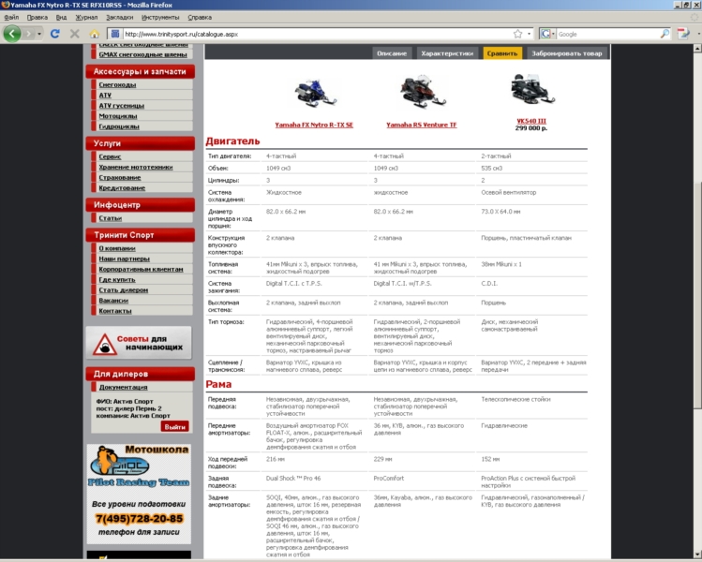
Task: Open the Кредитование link
Action: pyautogui.click(x=122, y=188)
